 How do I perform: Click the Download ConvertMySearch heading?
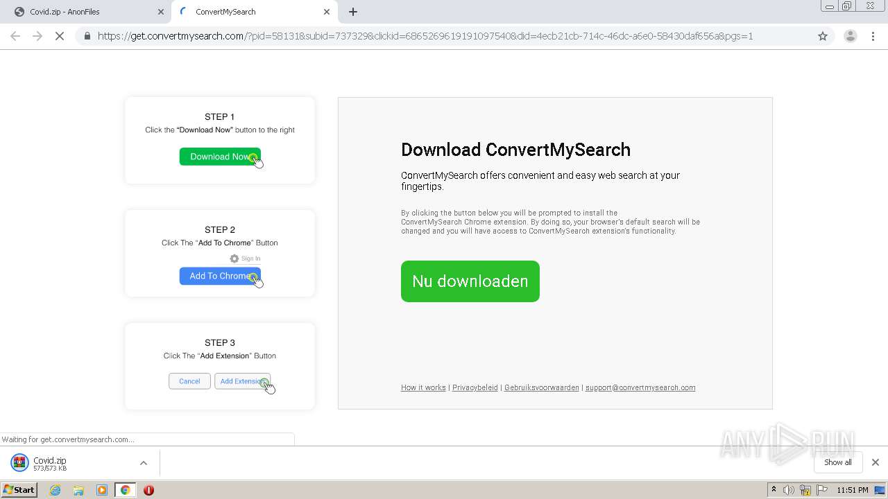[x=515, y=150]
